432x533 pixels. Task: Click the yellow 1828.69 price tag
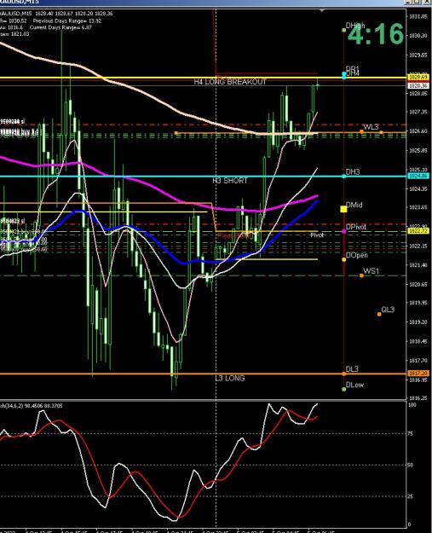click(418, 77)
